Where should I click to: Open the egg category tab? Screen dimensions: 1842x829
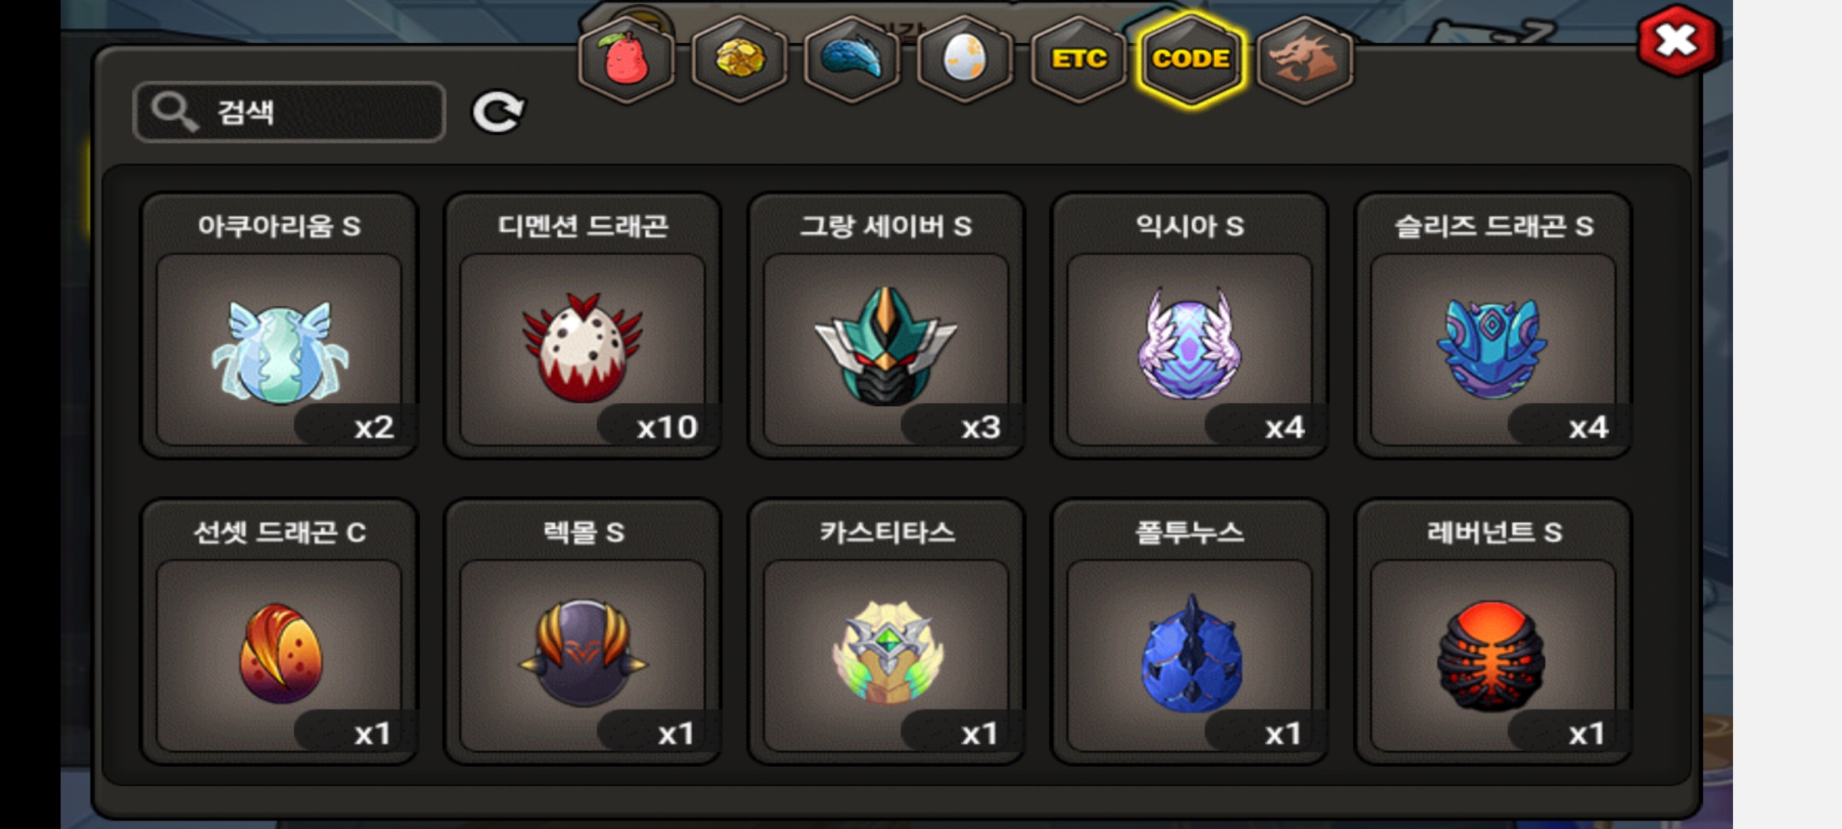(x=965, y=60)
